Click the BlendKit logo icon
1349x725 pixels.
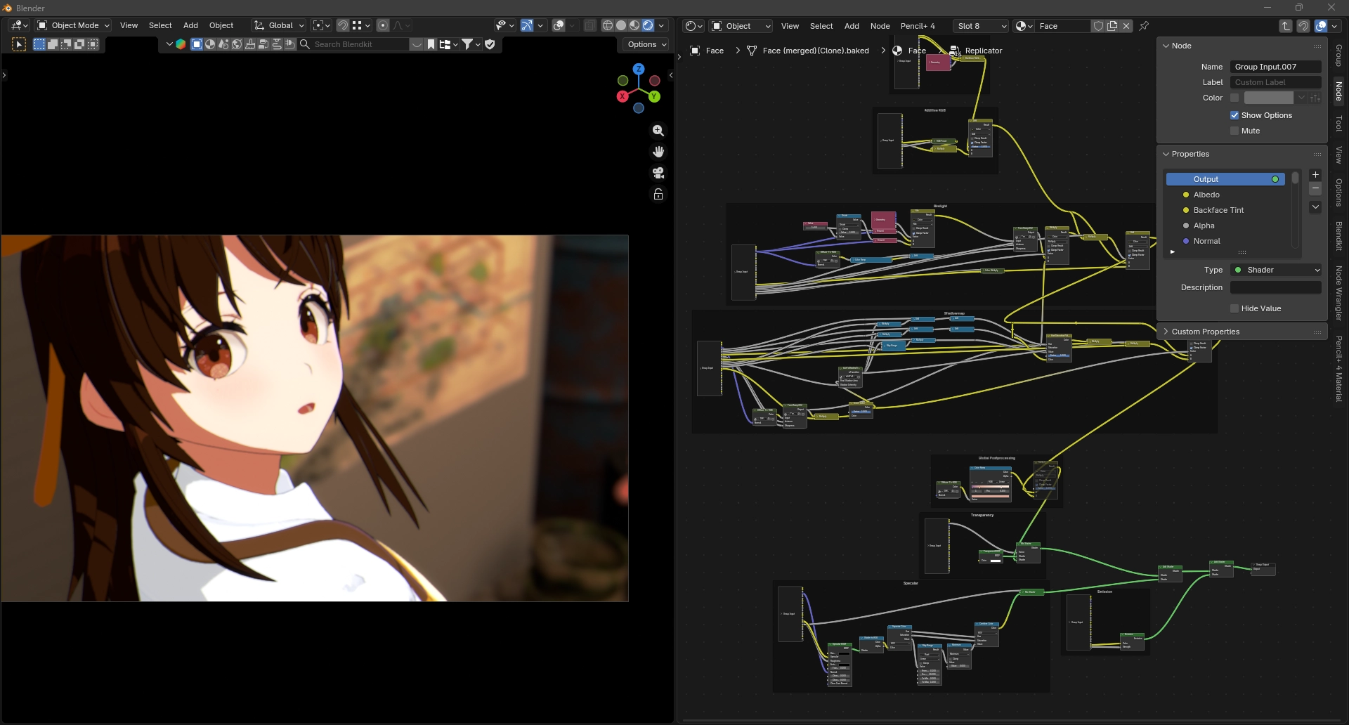pyautogui.click(x=181, y=44)
